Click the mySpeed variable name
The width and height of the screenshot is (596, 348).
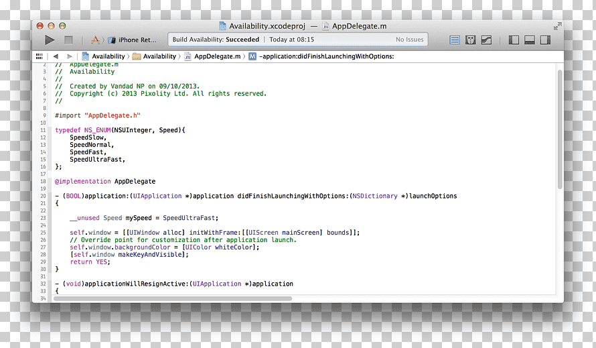[x=139, y=218]
